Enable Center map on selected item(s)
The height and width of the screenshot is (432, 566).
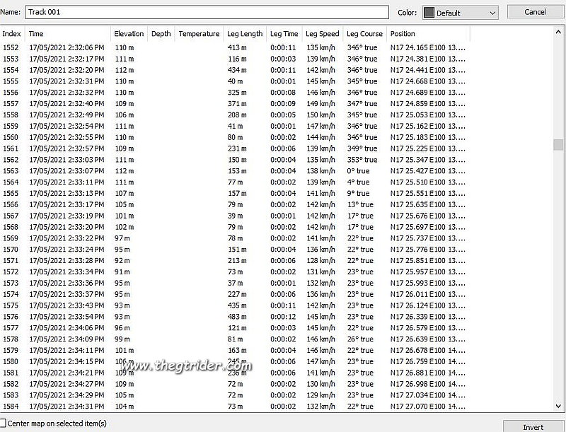click(x=4, y=423)
